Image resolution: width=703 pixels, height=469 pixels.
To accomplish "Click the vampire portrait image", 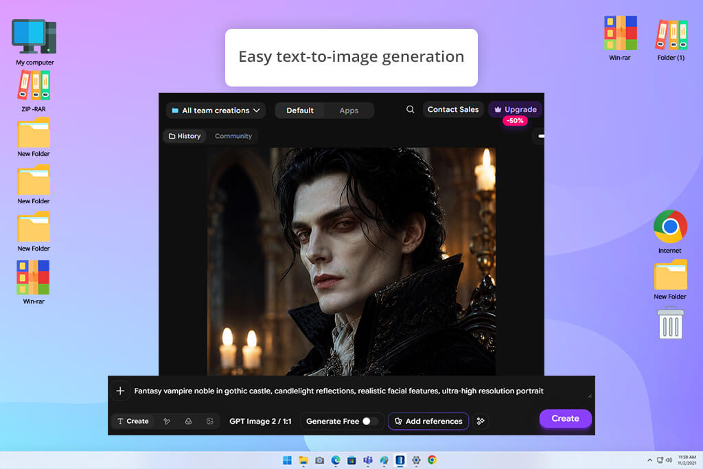I will pos(351,262).
